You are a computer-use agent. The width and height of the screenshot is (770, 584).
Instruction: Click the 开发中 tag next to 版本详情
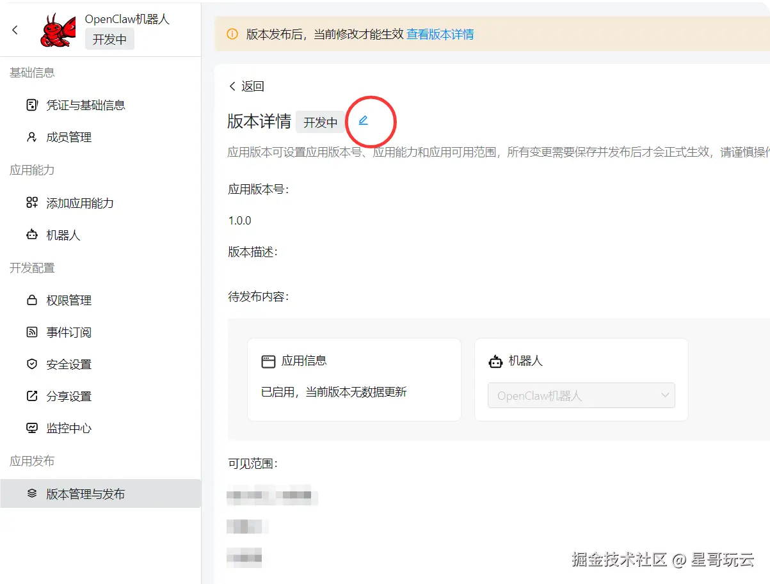coord(320,122)
